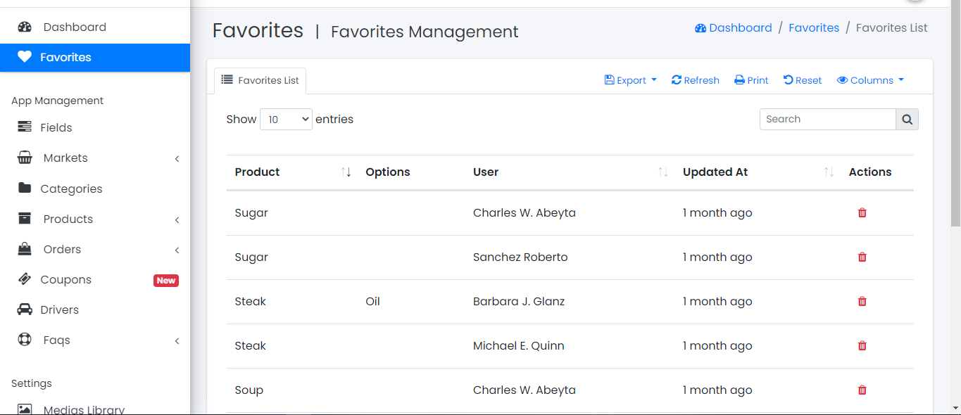Delete Michael E. Quinn's Steak favorite
Screen dimensions: 961x415
click(x=862, y=345)
